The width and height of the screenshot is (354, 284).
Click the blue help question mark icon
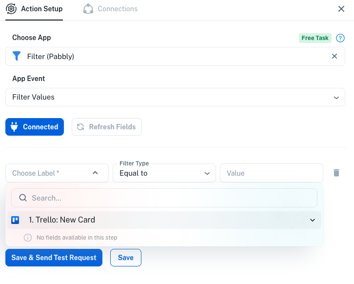click(x=340, y=38)
